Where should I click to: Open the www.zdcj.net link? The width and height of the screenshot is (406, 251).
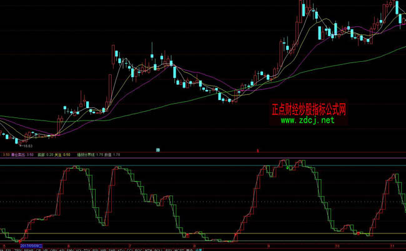click(x=307, y=120)
